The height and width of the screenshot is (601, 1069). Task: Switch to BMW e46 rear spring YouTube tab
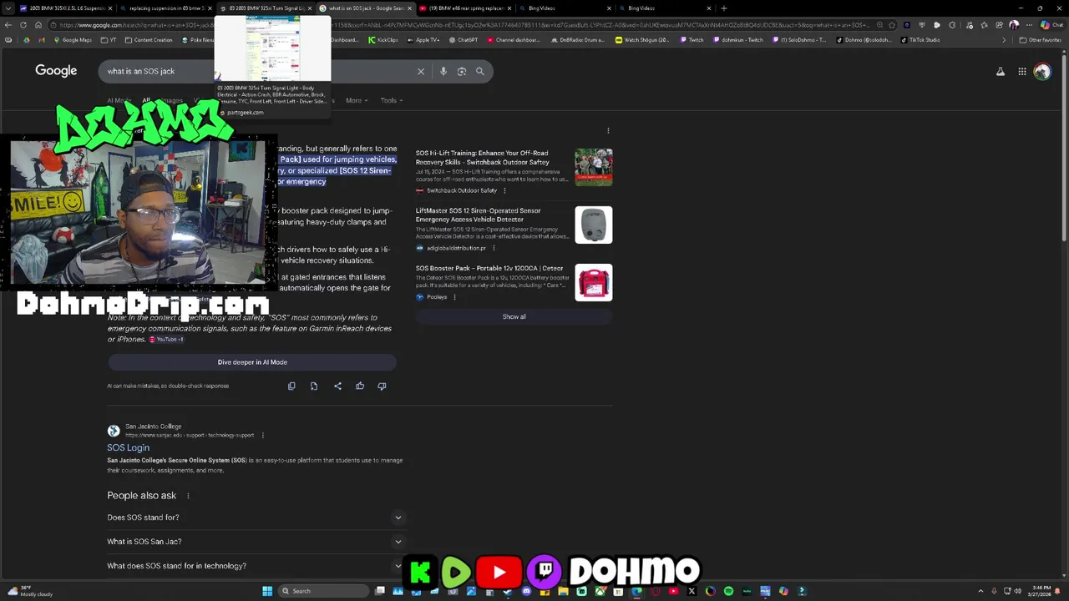464,8
